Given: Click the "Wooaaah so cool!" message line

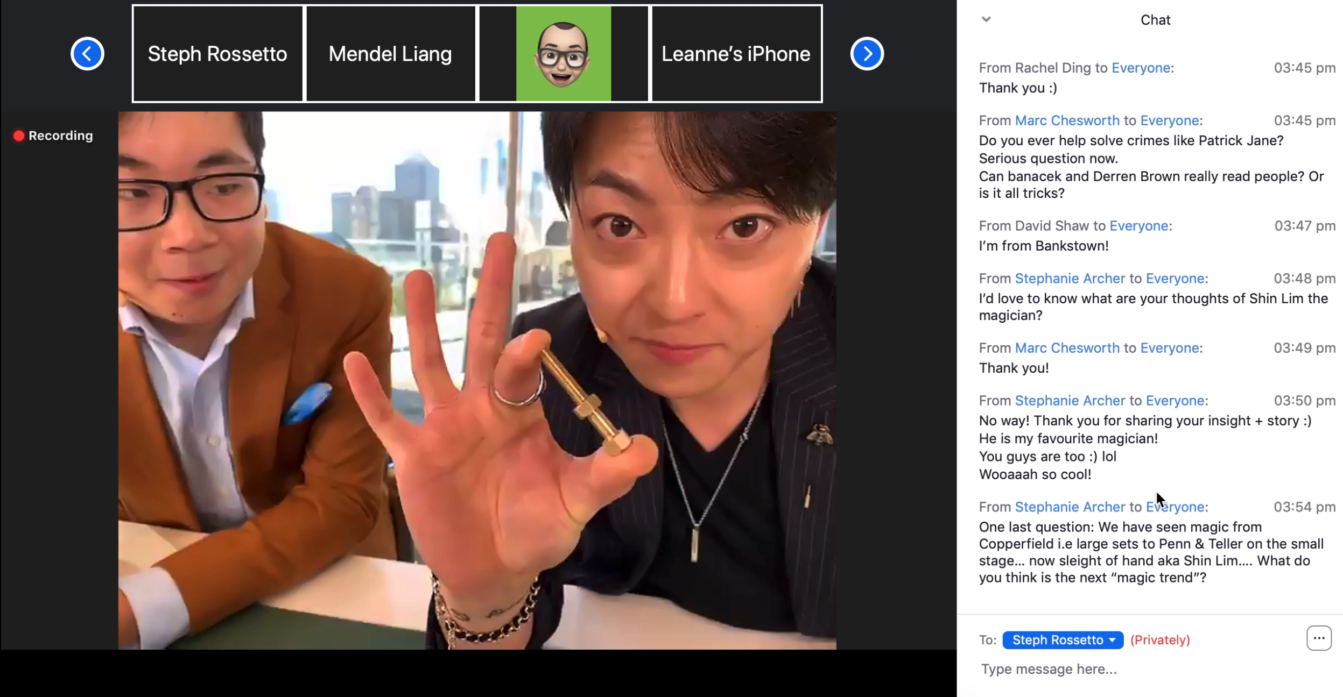Looking at the screenshot, I should click(1035, 474).
